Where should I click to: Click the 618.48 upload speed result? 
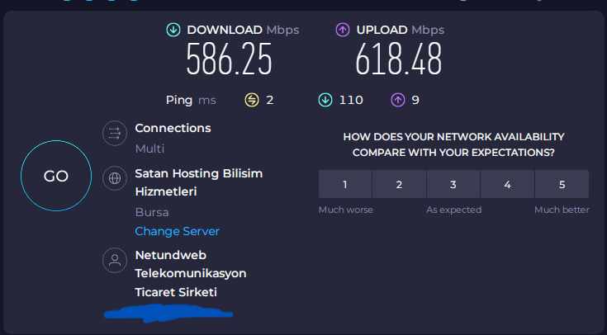pyautogui.click(x=399, y=59)
